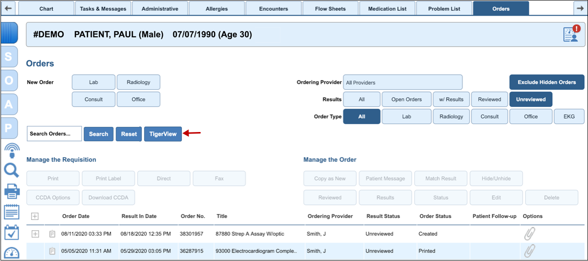588x261 pixels.
Task: Click the Copy as New button
Action: tap(330, 178)
